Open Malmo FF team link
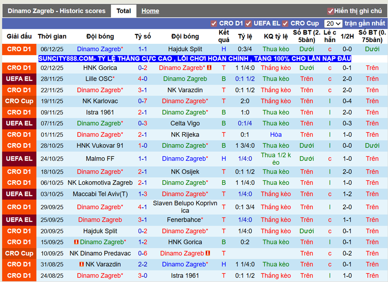Image resolution: width=388 pixels, height=282 pixels. 100,159
